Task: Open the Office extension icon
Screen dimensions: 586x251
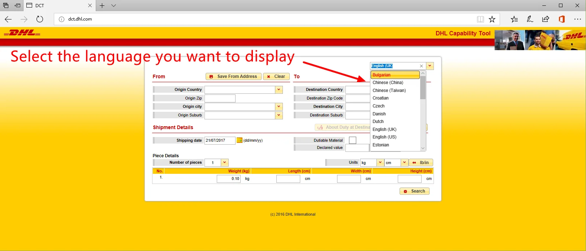Action: [561, 19]
